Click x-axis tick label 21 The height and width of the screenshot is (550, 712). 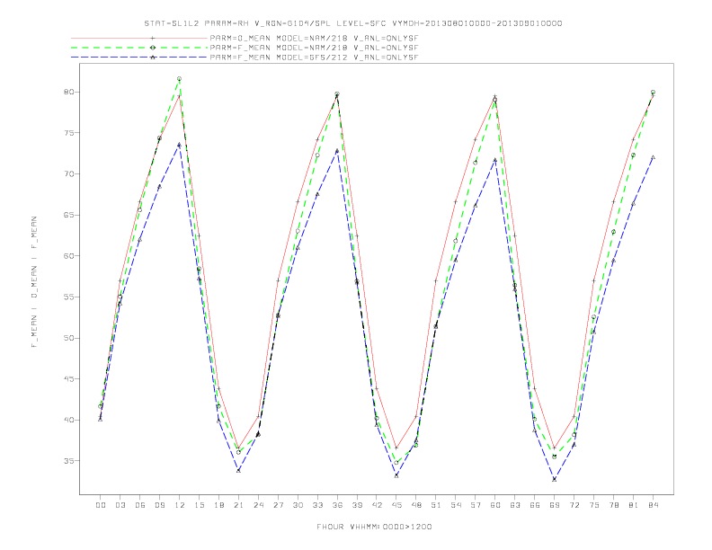click(x=238, y=505)
